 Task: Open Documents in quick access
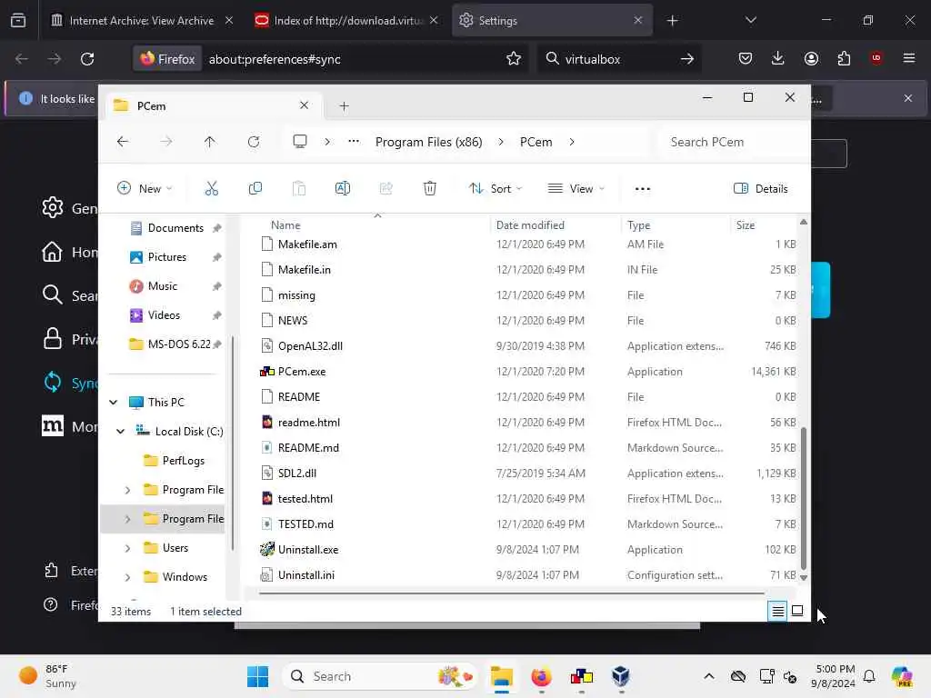click(175, 228)
